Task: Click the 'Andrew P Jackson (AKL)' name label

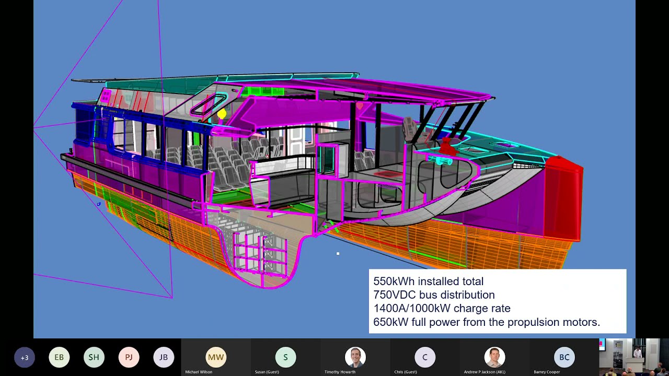Action: 485,372
